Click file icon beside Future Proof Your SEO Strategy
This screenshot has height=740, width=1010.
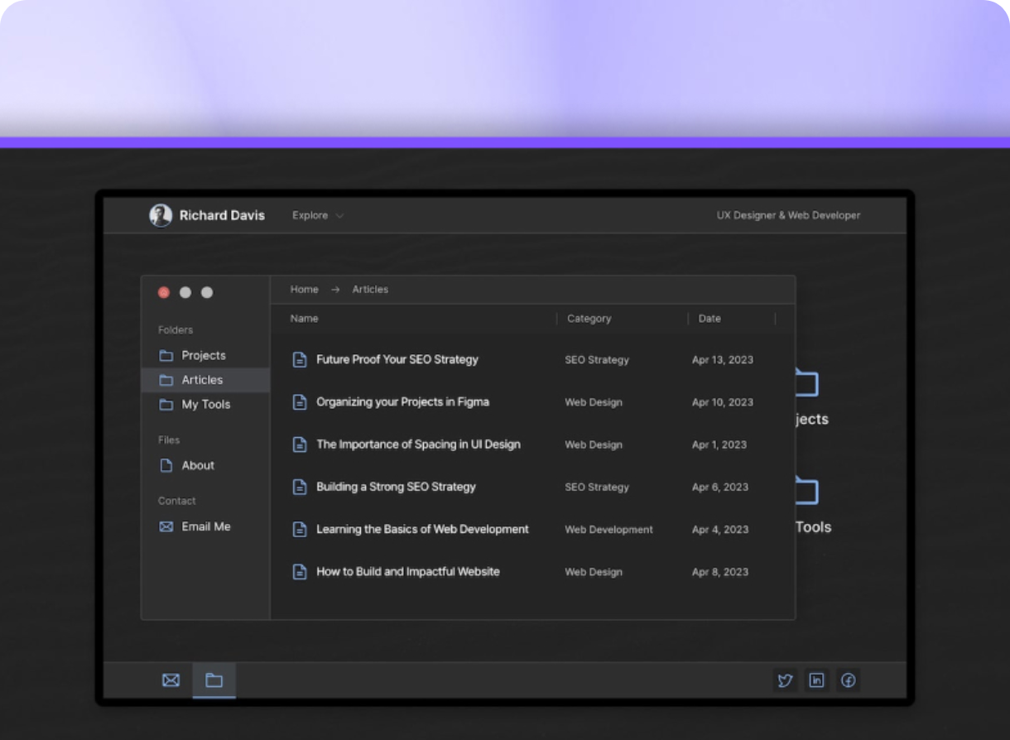[x=300, y=360]
